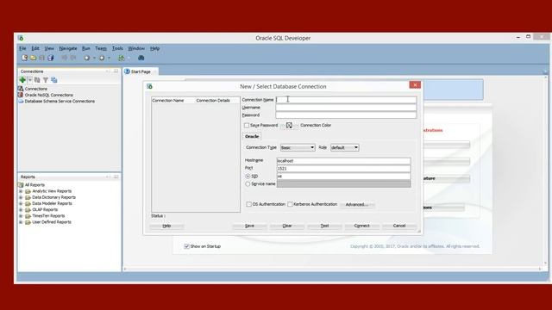Screen dimensions: 552x310
Task: Click the Save button
Action: (249, 226)
